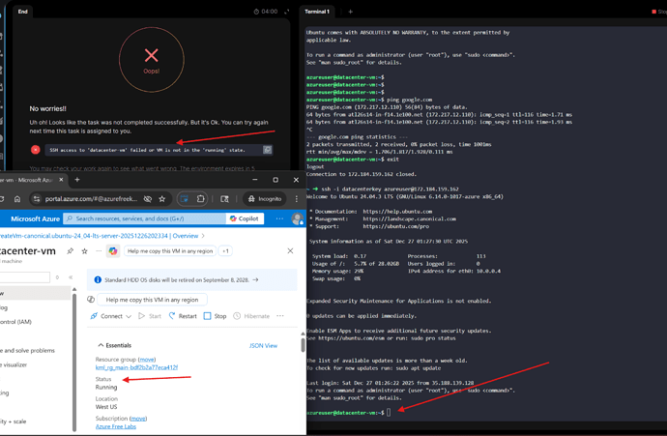Open the JSON View link
This screenshot has height=436, width=667.
(x=263, y=346)
